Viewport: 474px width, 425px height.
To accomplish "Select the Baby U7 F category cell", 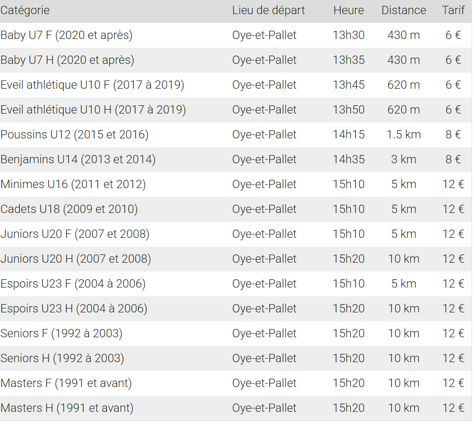I will tap(66, 35).
